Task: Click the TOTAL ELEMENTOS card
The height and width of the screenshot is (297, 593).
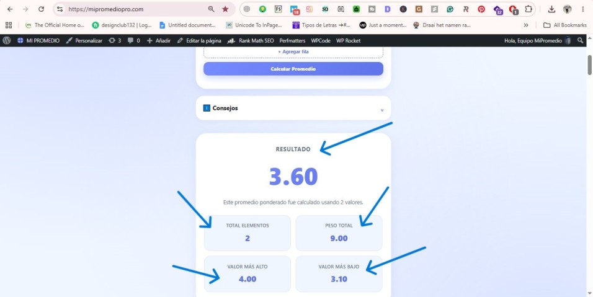Action: pyautogui.click(x=247, y=233)
